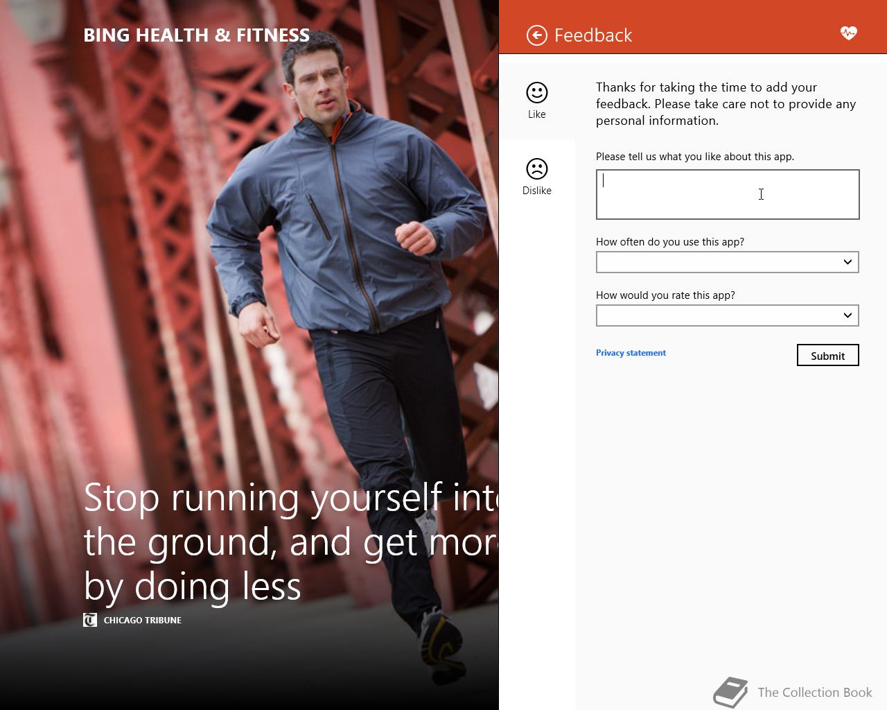Open the 'How often do you use' dropdown
The image size is (887, 710).
[728, 262]
